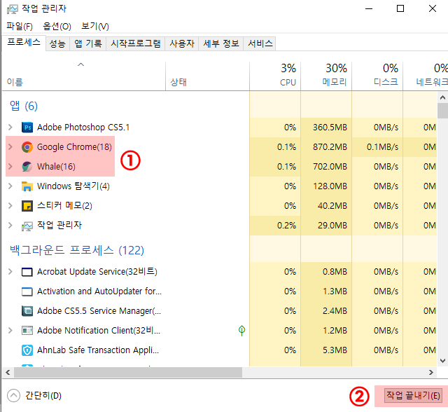Click the 작업 끝내기 button
The image size is (448, 412).
(414, 395)
